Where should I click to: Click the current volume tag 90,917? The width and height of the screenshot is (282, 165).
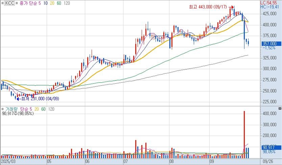[269, 147]
